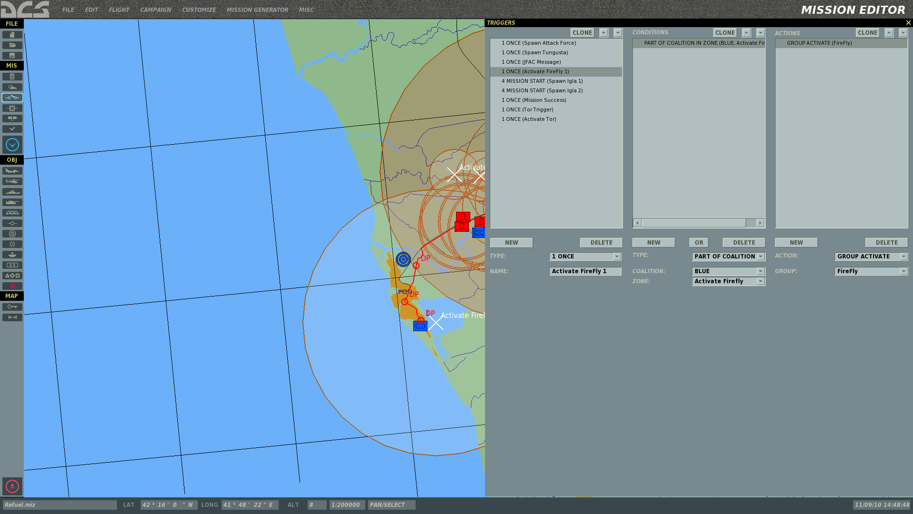Click the red X delete object icon

point(12,286)
